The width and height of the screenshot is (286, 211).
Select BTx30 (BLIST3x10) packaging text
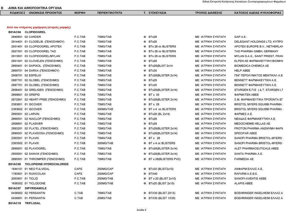click(161, 169)
